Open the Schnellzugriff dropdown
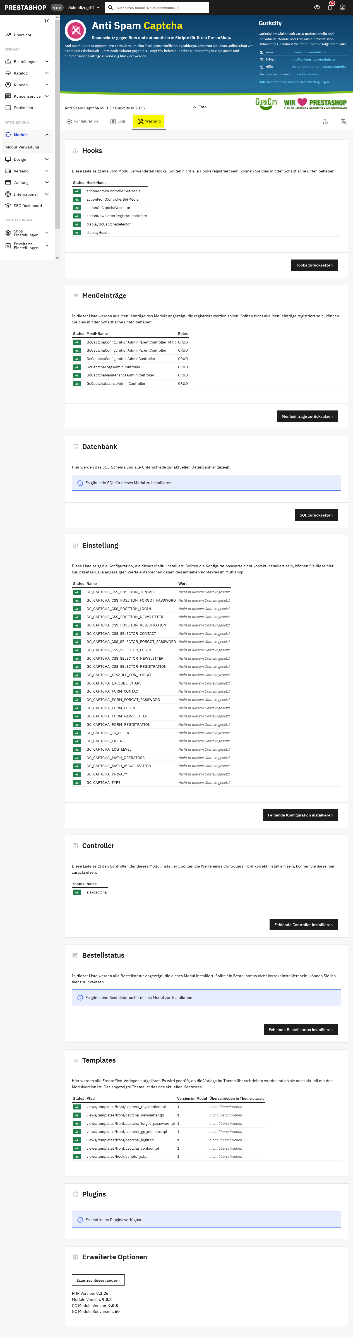Viewport: 353px width, 1338px height. tap(84, 8)
